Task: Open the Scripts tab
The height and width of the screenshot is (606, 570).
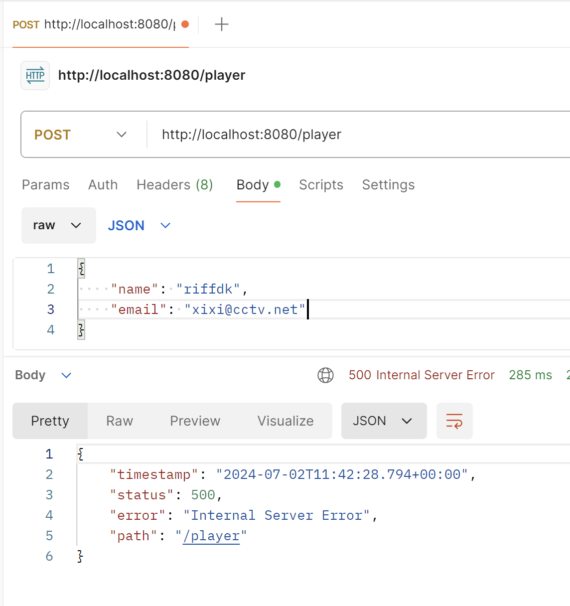Action: [321, 184]
